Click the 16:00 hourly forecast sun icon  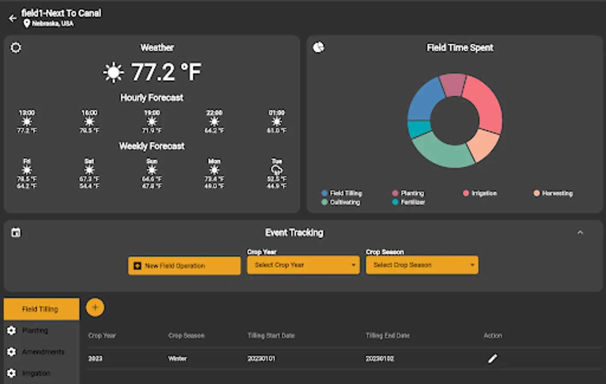[x=89, y=122]
